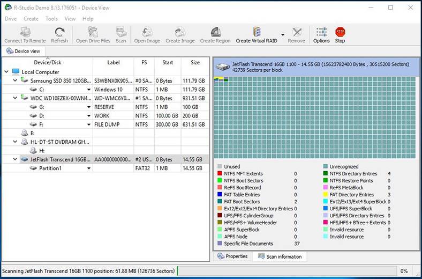This screenshot has width=422, height=279.
Task: Click the blue FAT Table Entries swatch
Action: click(x=220, y=194)
